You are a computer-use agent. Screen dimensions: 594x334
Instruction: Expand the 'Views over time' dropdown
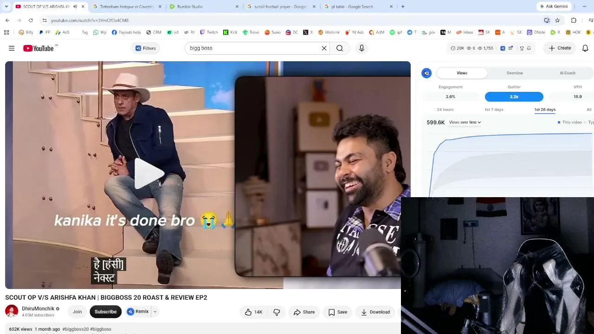click(465, 122)
